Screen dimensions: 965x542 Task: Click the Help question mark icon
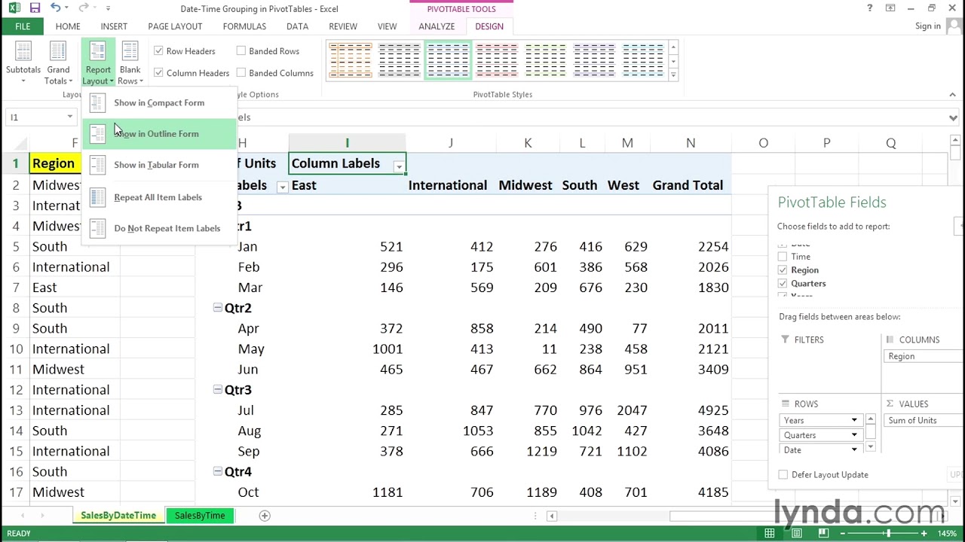pyautogui.click(x=869, y=8)
